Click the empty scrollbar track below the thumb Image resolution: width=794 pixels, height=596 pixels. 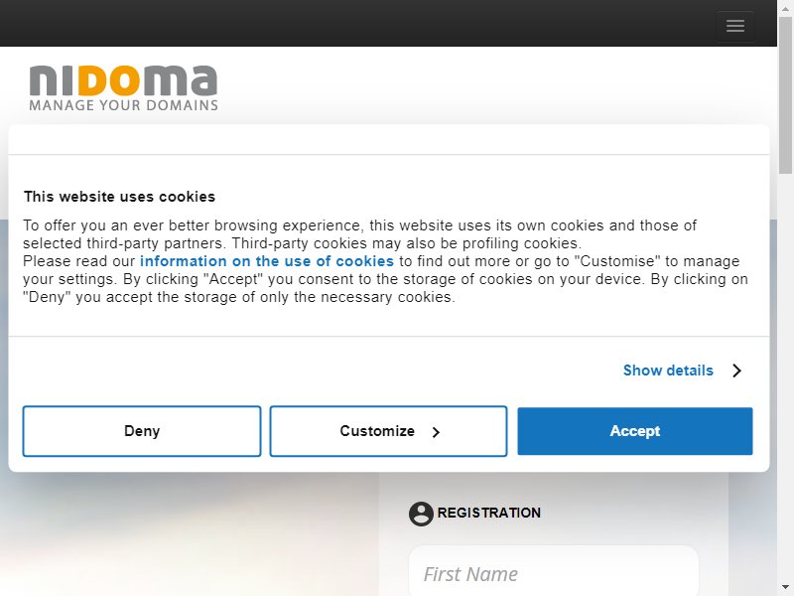(x=785, y=377)
